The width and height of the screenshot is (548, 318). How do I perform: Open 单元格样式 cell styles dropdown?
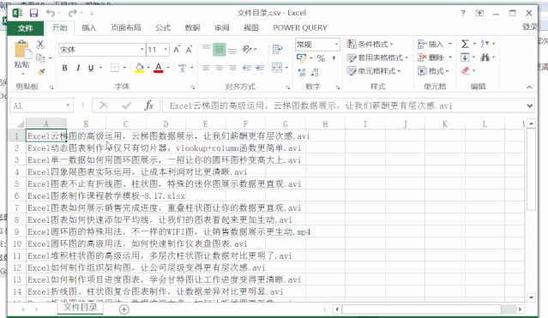click(x=374, y=71)
